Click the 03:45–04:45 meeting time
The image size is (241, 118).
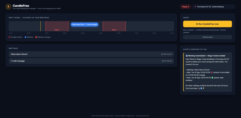tap(167, 54)
